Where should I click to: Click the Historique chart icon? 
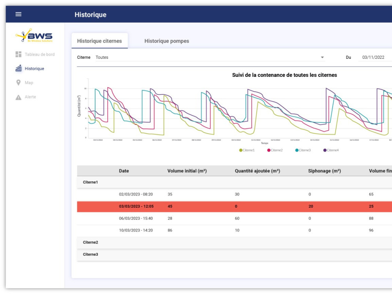18,68
